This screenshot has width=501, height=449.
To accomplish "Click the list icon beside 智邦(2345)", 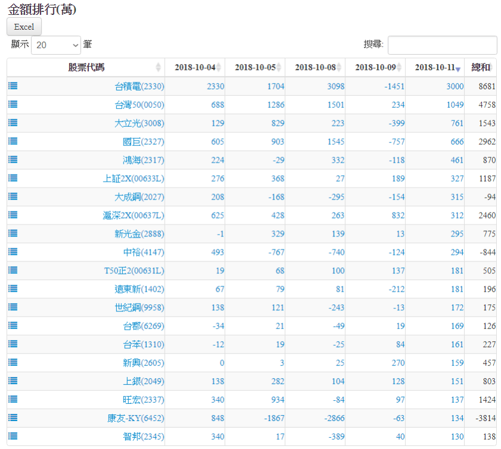I will pos(13,436).
